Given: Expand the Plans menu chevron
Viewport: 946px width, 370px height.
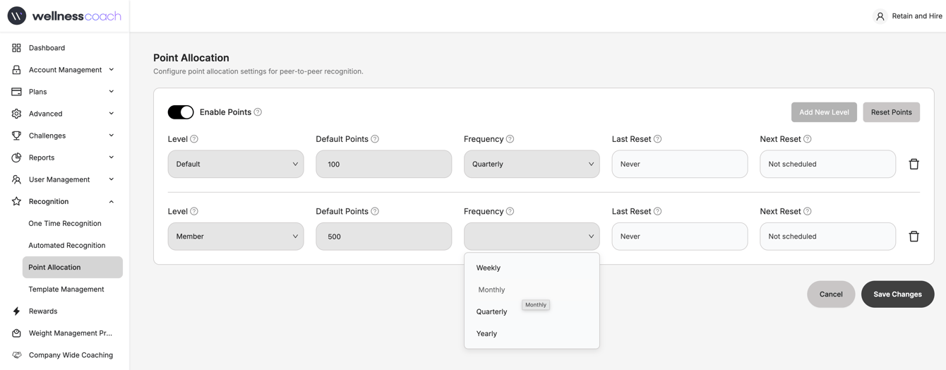Looking at the screenshot, I should 112,92.
